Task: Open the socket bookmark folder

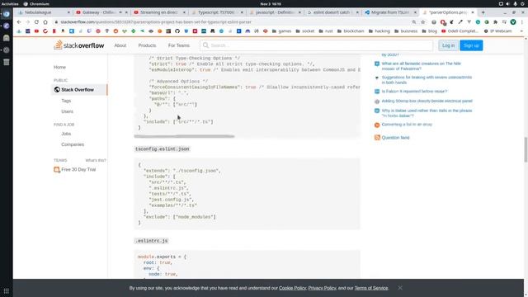Action: point(304,31)
